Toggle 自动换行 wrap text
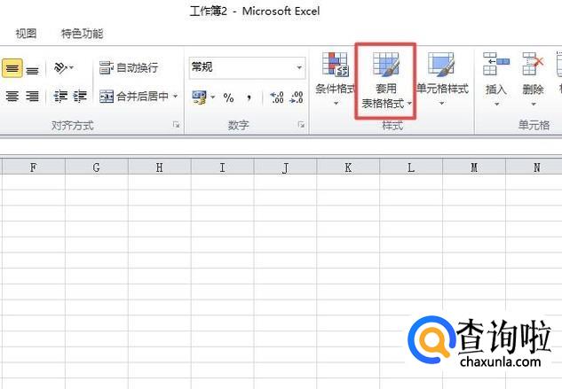Screen dimensions: 562x389 click(129, 67)
